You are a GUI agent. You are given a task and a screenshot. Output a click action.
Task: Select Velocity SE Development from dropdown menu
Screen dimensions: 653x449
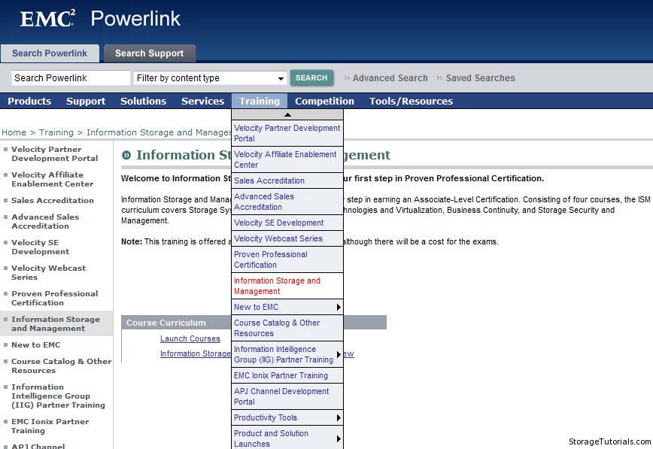pyautogui.click(x=278, y=223)
